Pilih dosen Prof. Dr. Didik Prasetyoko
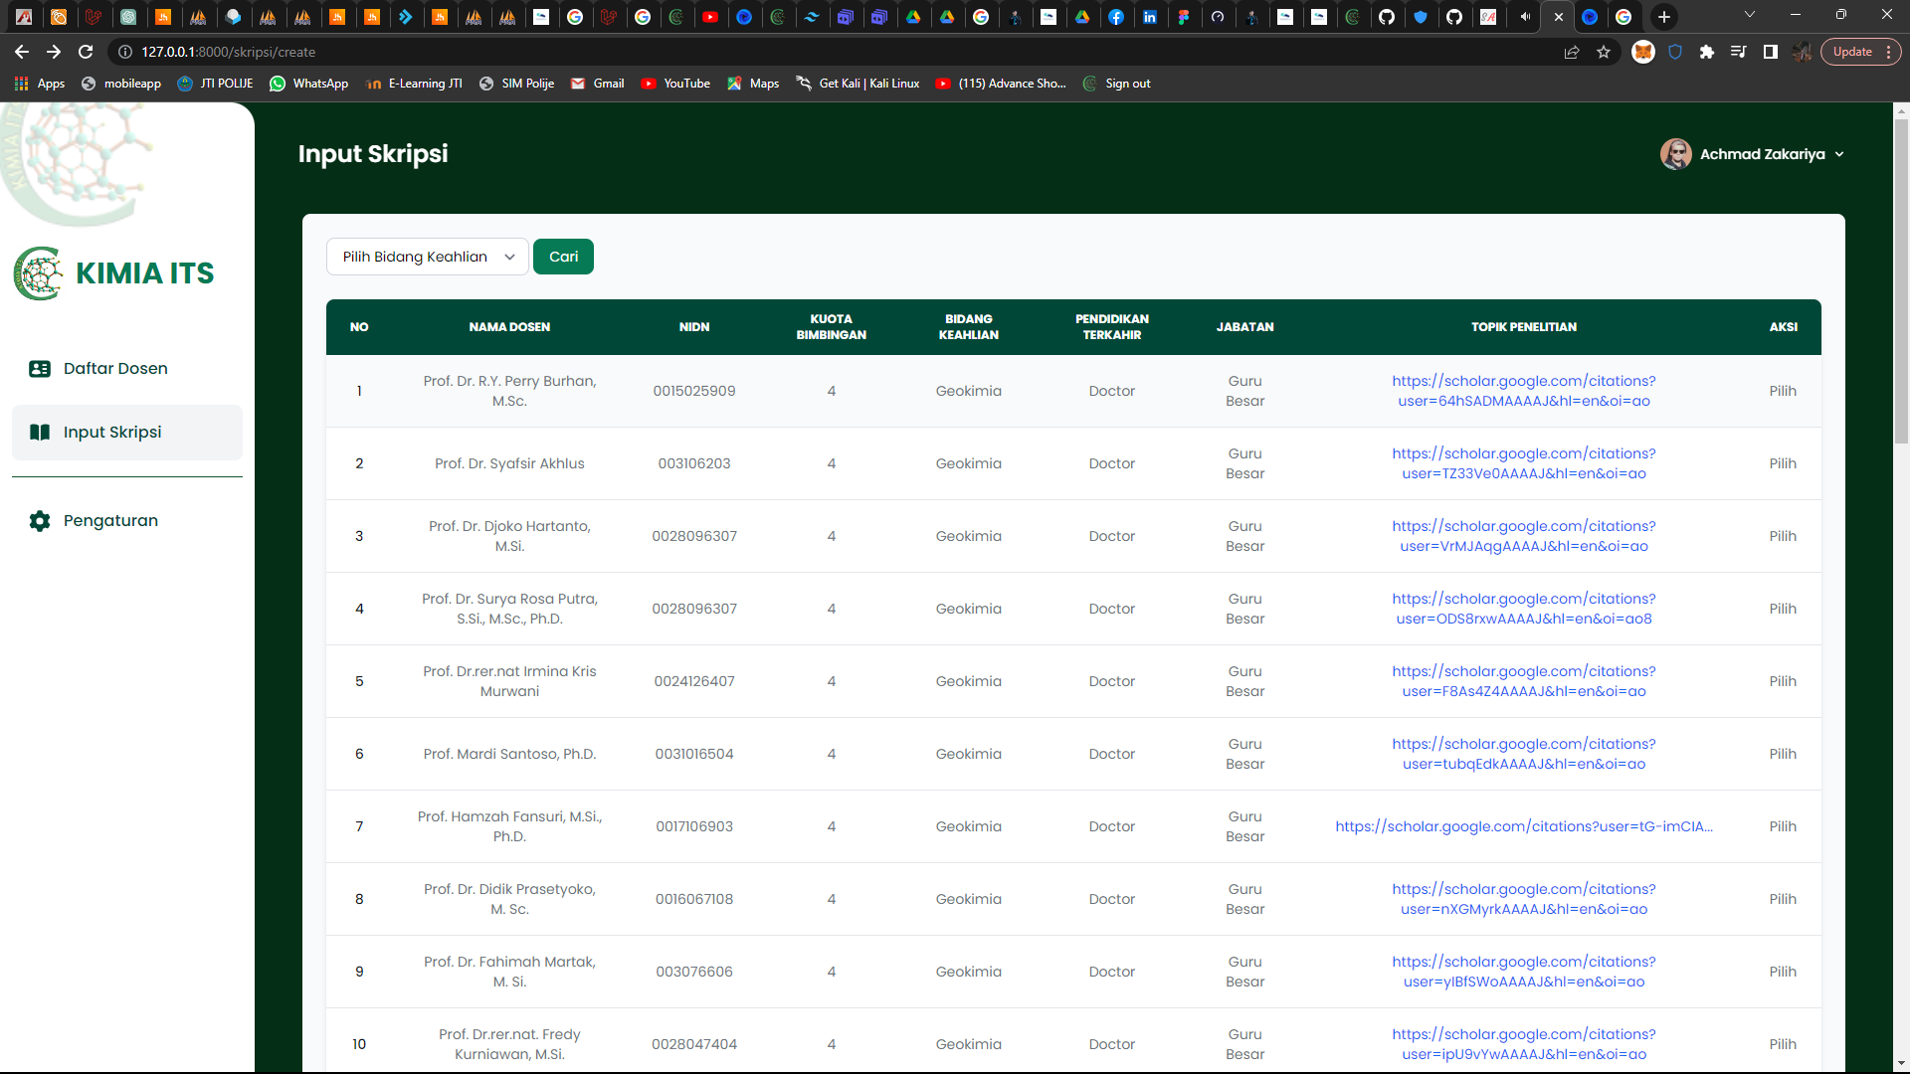This screenshot has width=1910, height=1074. tap(1783, 900)
